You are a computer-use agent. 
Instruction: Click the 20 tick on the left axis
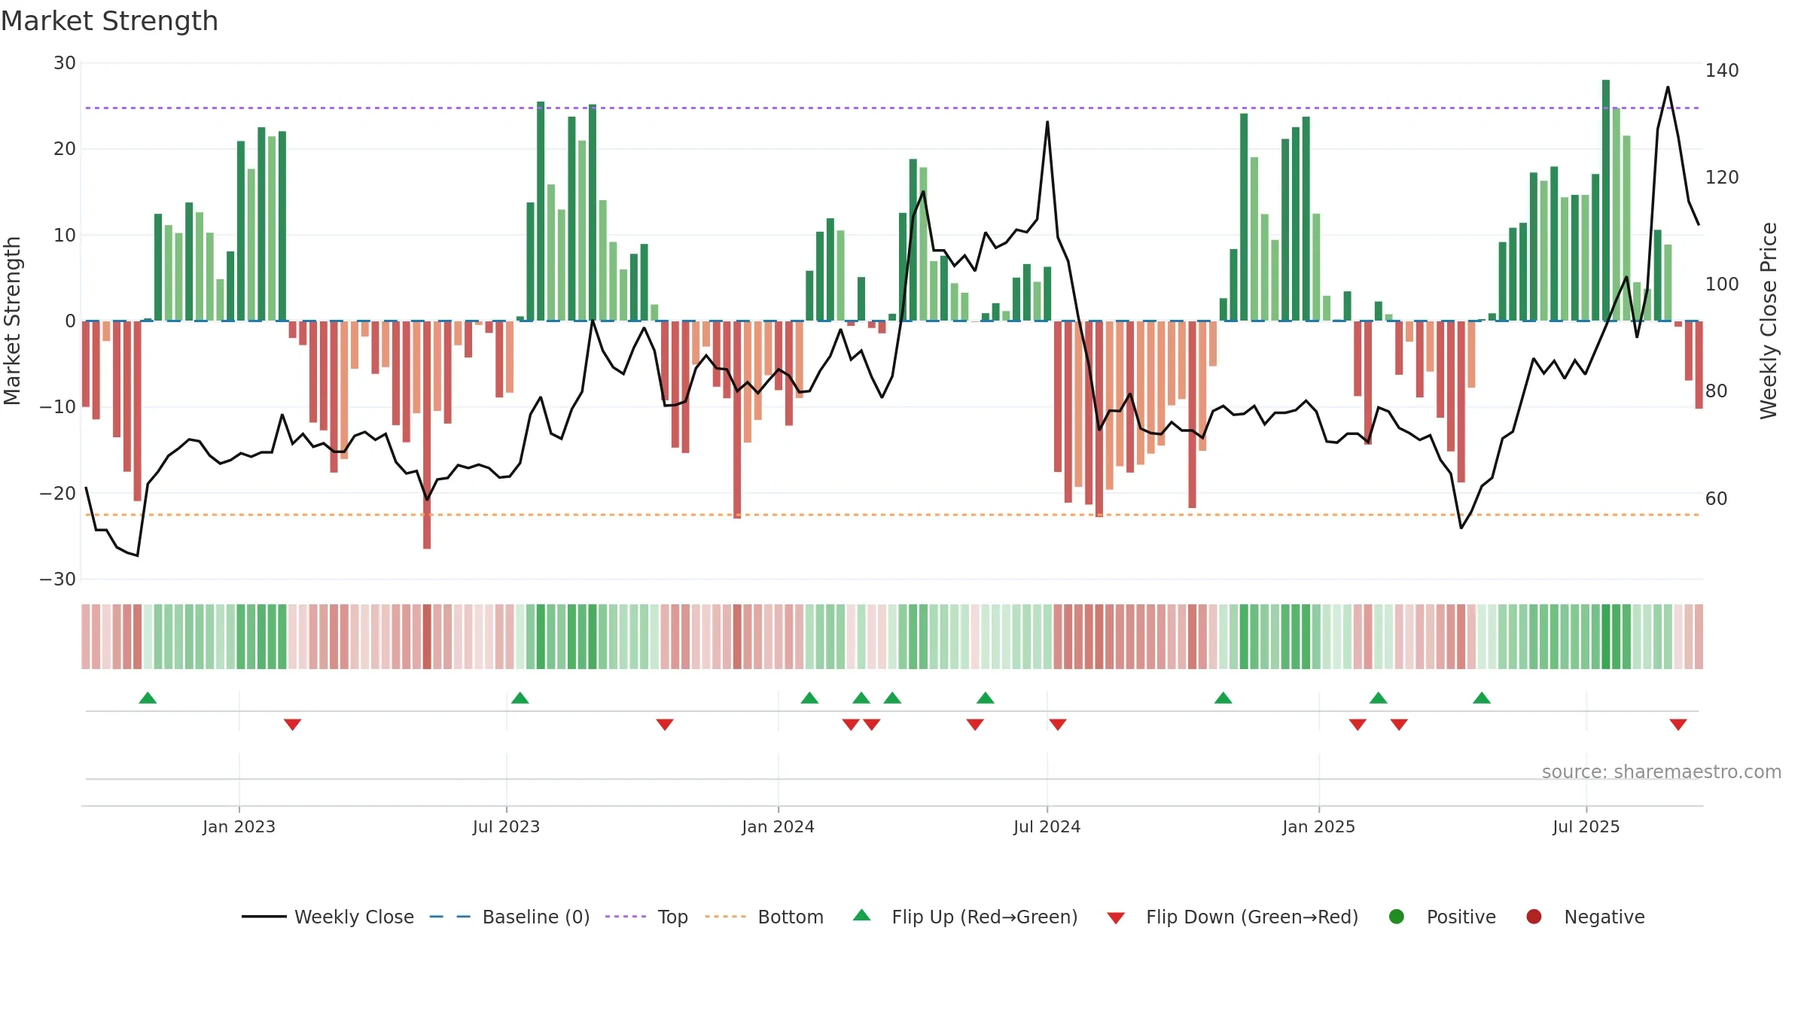pos(65,149)
